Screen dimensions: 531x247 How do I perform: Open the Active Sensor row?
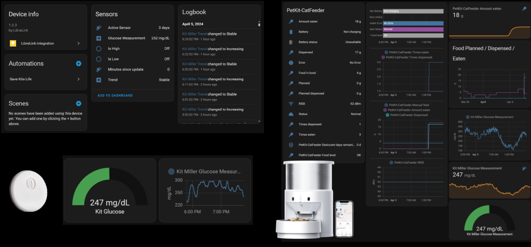(x=133, y=27)
